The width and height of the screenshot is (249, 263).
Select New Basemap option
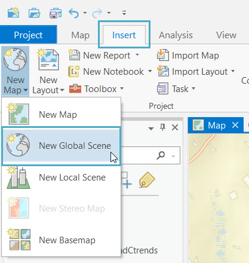coord(61,240)
